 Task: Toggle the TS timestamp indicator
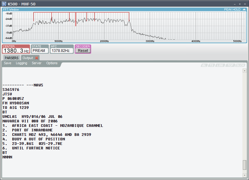point(211,65)
